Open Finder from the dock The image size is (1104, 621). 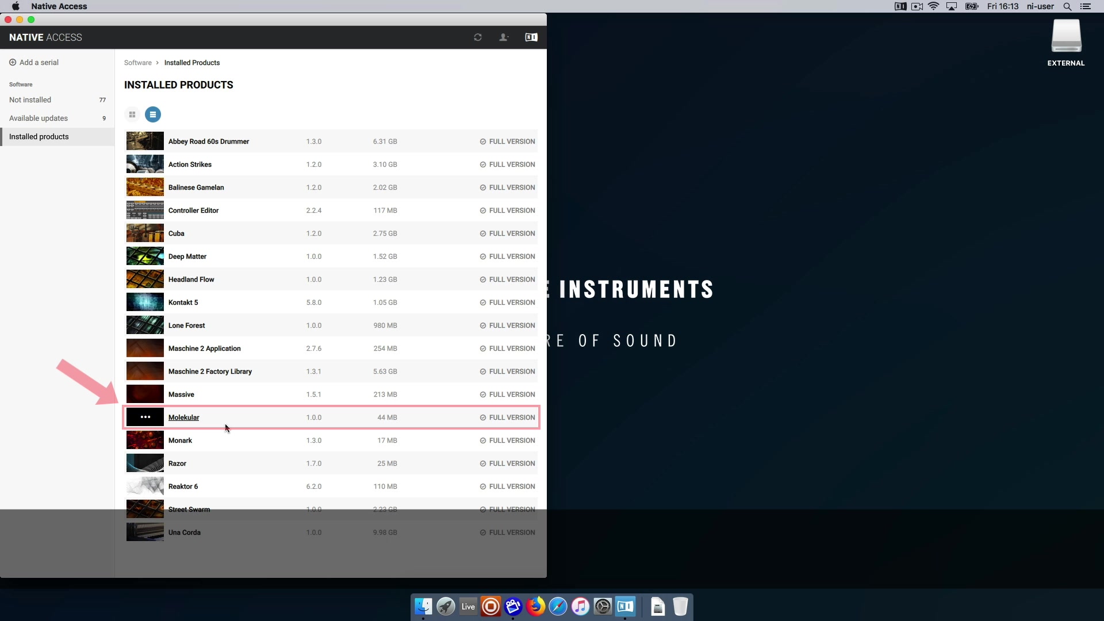click(x=423, y=606)
